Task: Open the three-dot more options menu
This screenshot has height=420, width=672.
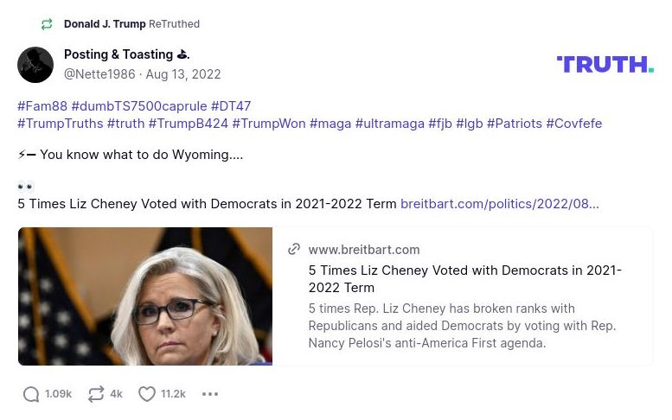Action: click(210, 394)
